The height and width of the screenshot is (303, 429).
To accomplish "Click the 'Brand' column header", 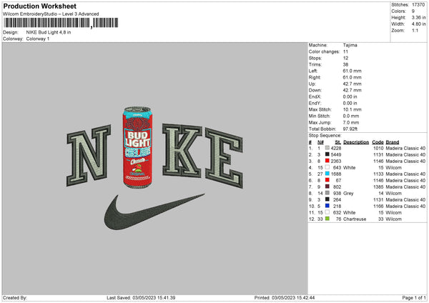I will pyautogui.click(x=393, y=142).
